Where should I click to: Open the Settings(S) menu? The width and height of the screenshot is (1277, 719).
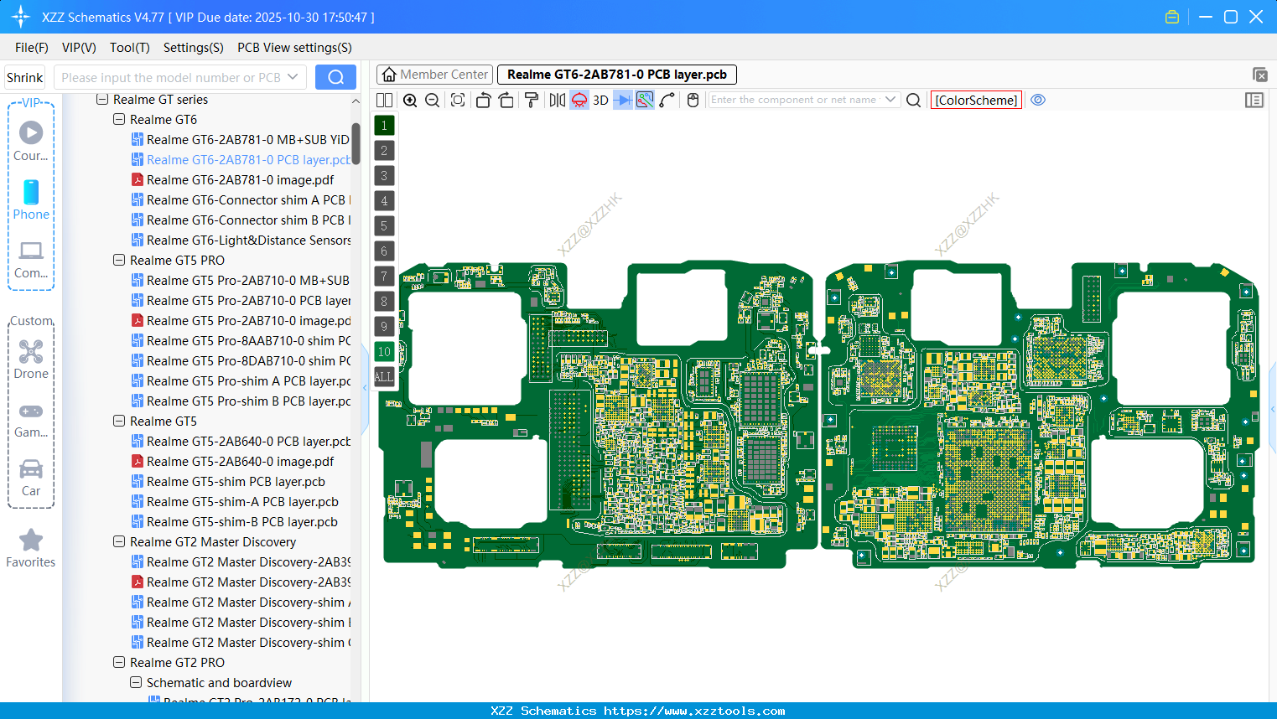tap(194, 48)
